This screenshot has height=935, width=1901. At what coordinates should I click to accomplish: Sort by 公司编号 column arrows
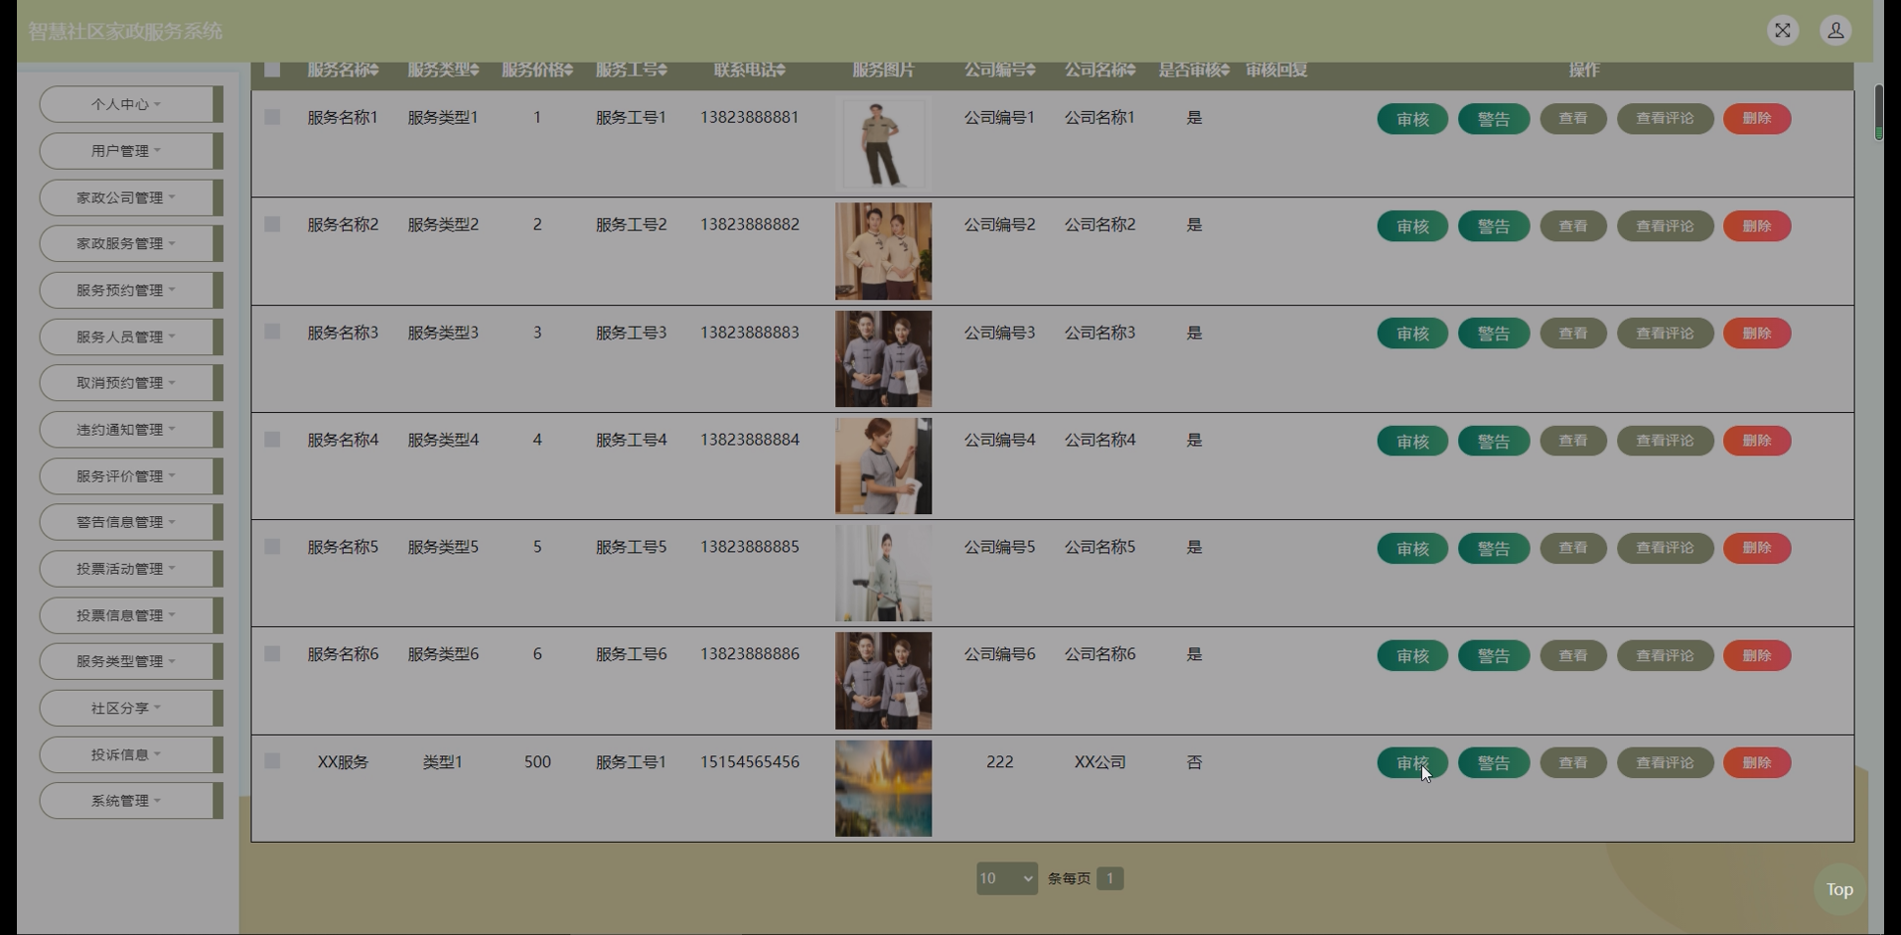pyautogui.click(x=1031, y=69)
